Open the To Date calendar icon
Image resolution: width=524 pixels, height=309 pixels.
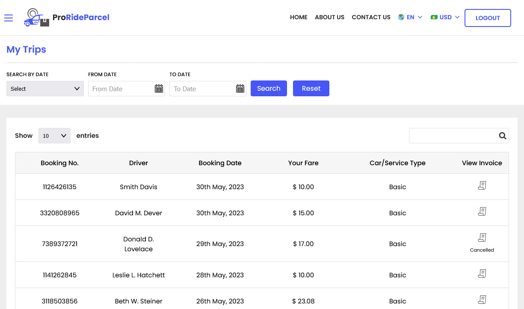point(240,89)
